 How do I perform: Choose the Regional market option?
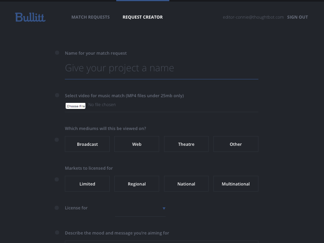136,184
